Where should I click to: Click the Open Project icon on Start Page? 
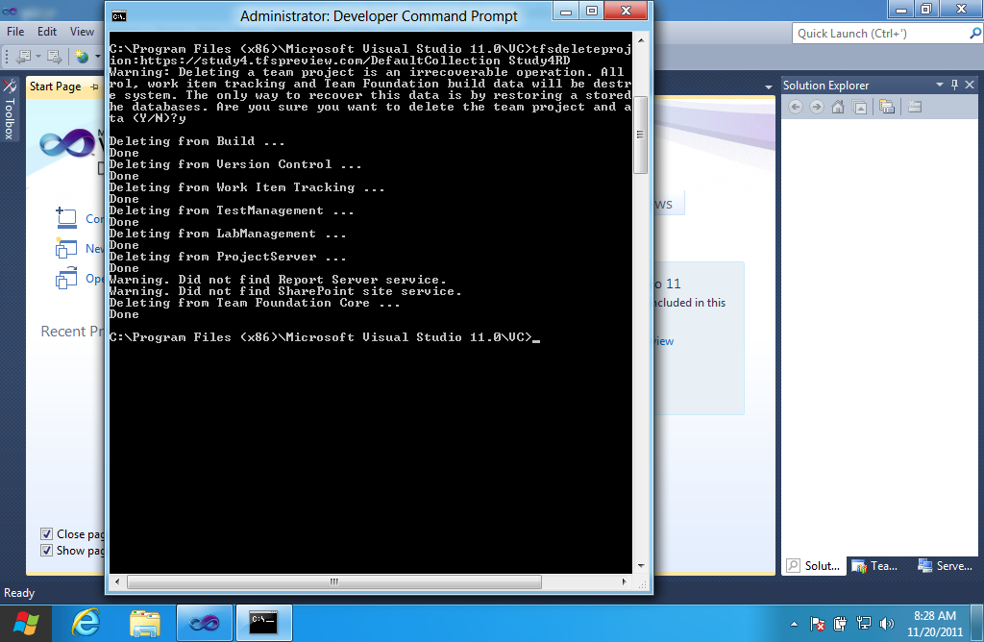tap(66, 278)
